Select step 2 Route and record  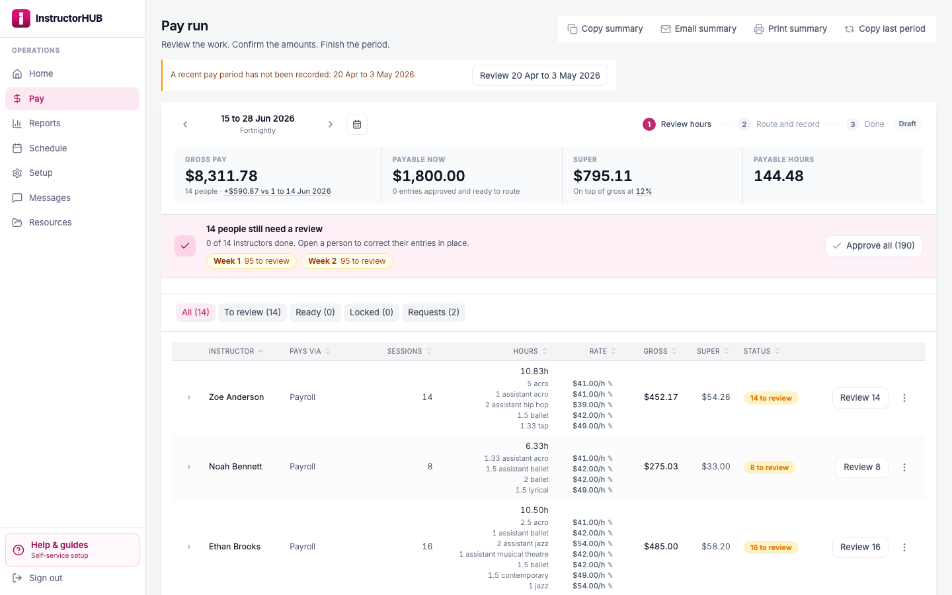(779, 124)
